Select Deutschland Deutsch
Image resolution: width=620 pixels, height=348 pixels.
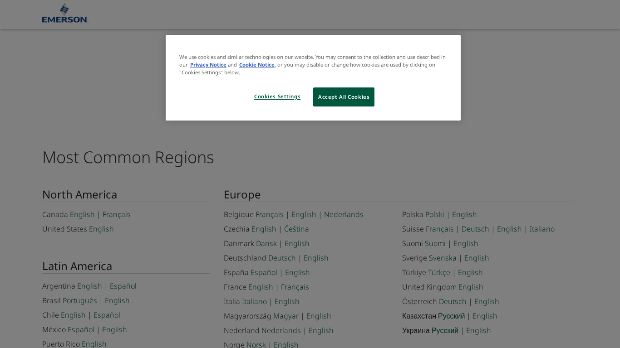click(282, 258)
